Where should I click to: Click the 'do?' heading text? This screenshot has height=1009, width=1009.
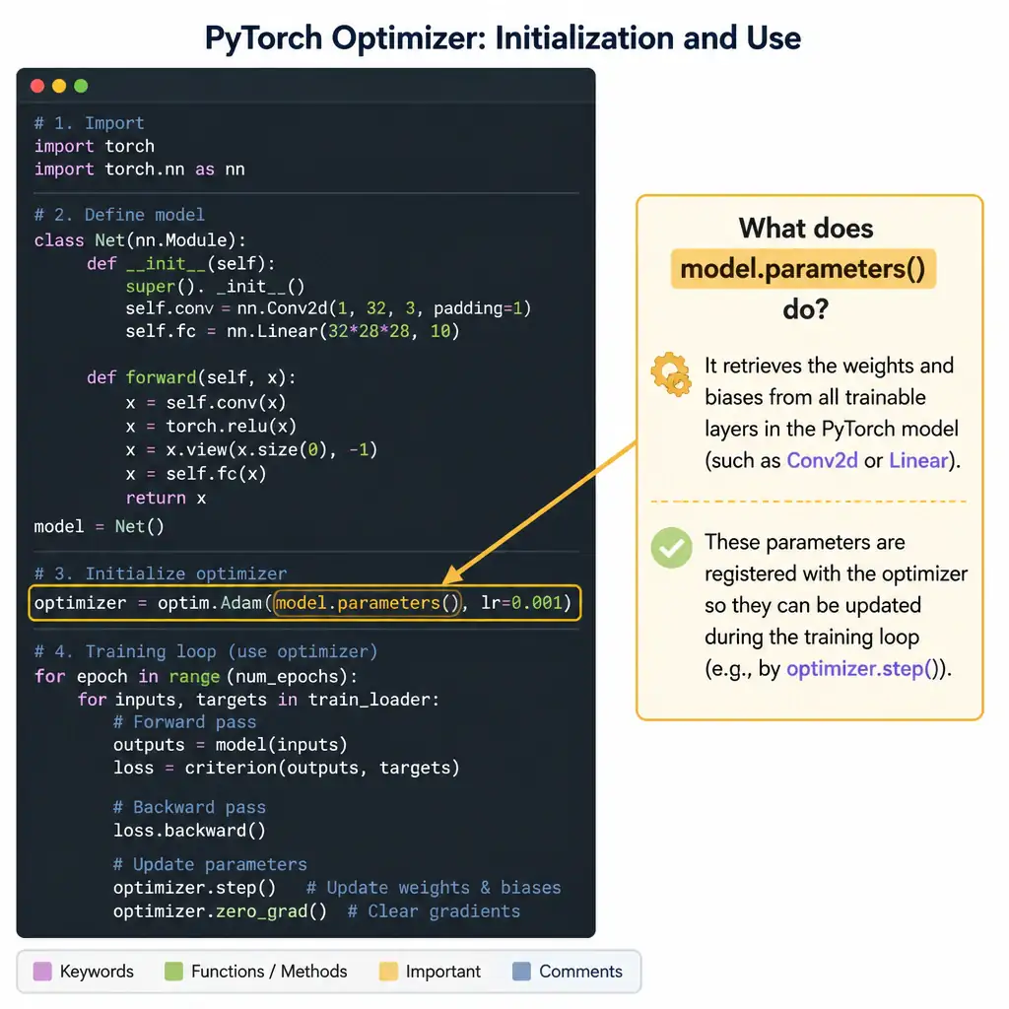point(806,309)
